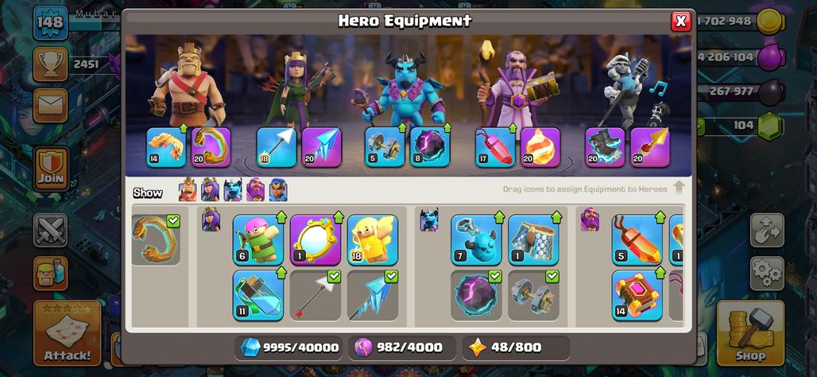Select the equipped Giant Arrow with checkmark
This screenshot has width=817, height=377.
click(316, 295)
